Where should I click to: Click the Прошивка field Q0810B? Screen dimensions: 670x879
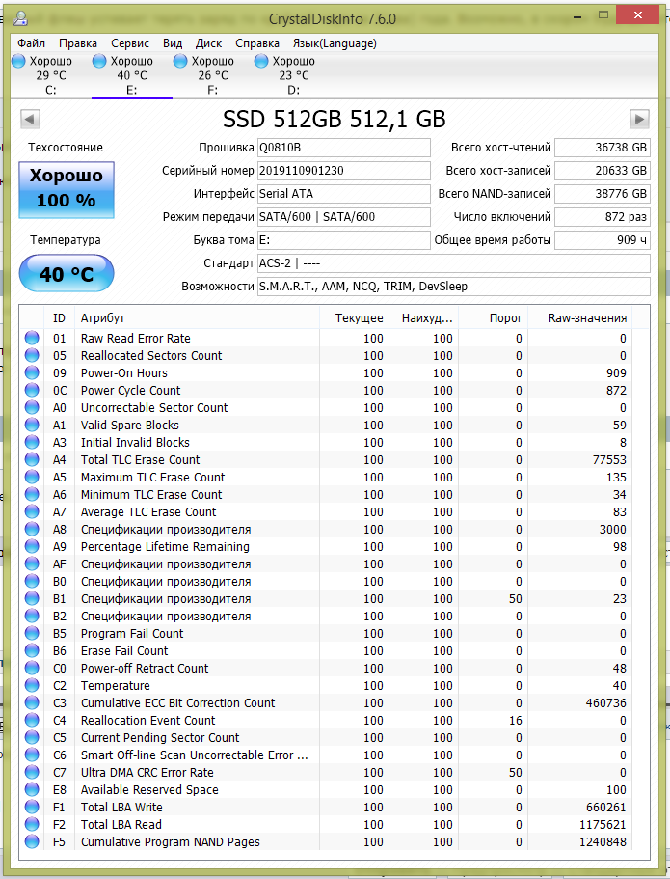344,148
